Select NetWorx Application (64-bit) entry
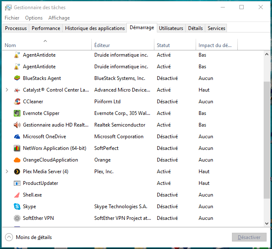The image size is (272, 249). (55, 148)
